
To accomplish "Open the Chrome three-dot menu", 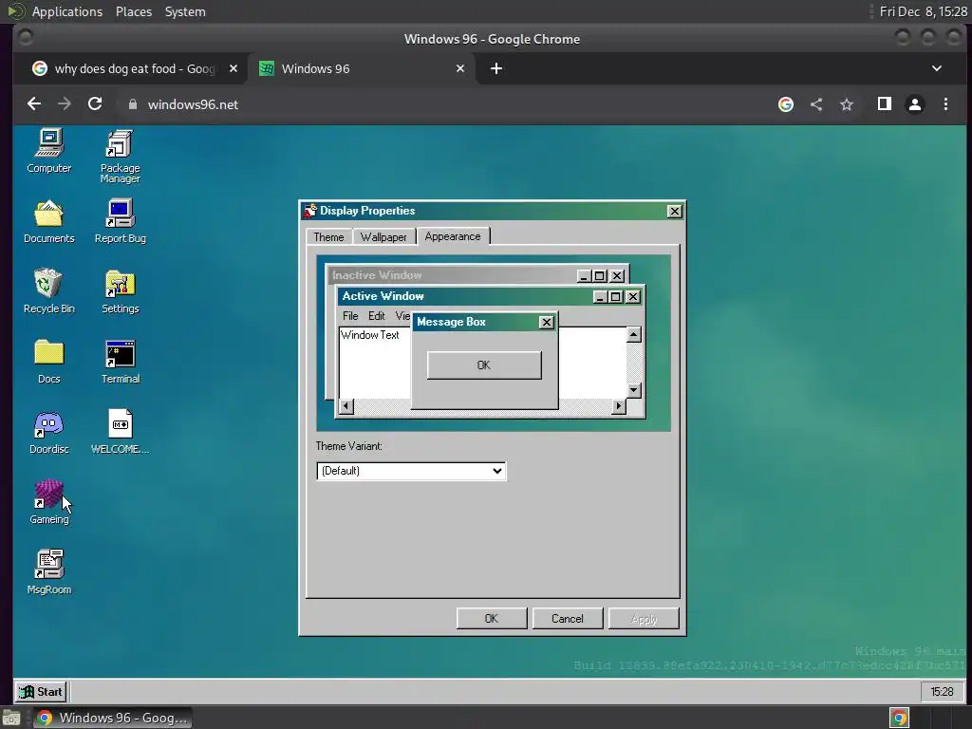I will [945, 104].
